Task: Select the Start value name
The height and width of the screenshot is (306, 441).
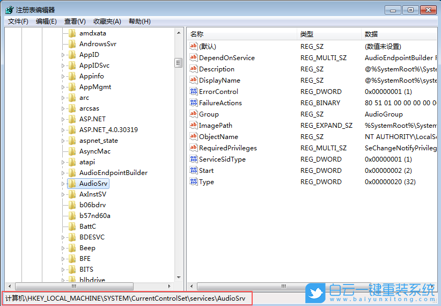Action: (206, 171)
